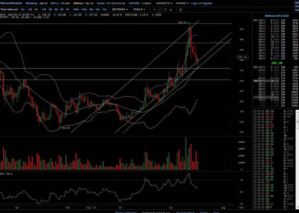The image size is (299, 213).
Task: Expand the MINING menu
Action: (183, 3)
